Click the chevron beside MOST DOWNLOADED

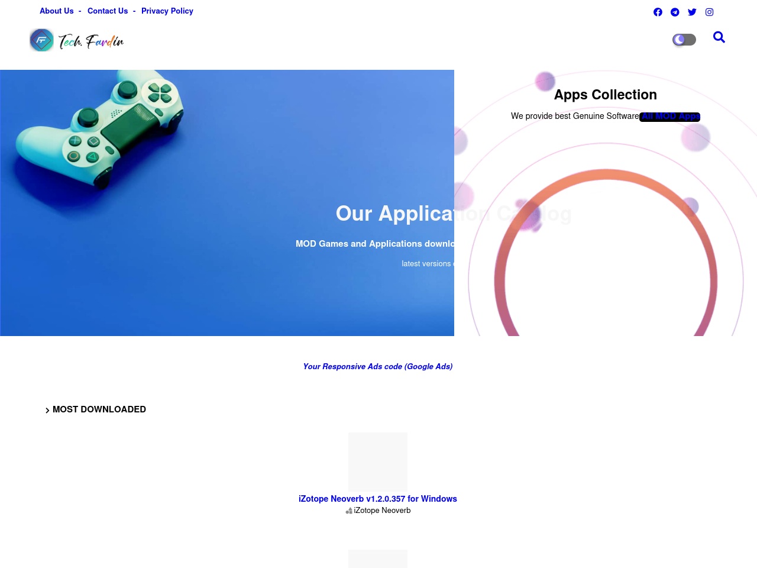click(x=47, y=410)
